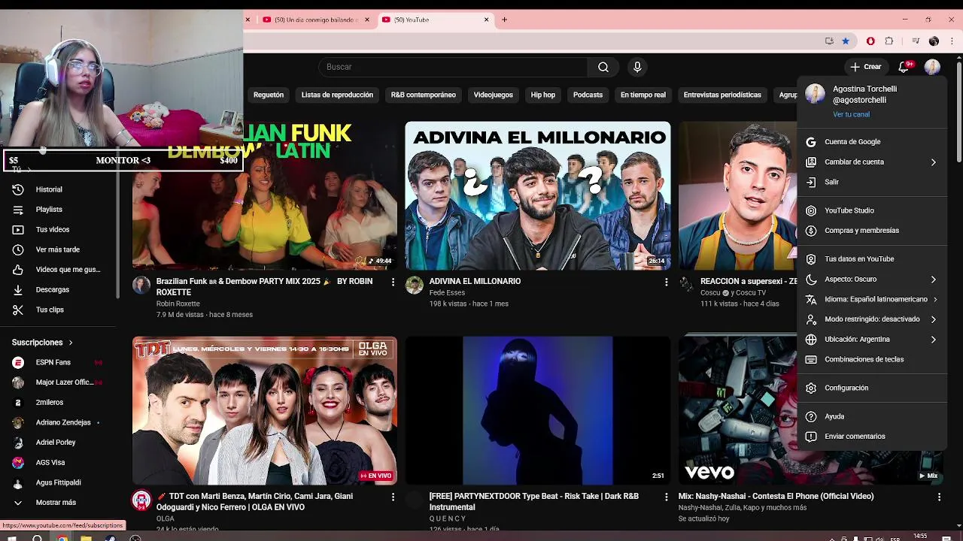The width and height of the screenshot is (963, 541).
Task: Open PARTYNEXTDOOR Type Beat thumbnail
Action: pos(538,410)
